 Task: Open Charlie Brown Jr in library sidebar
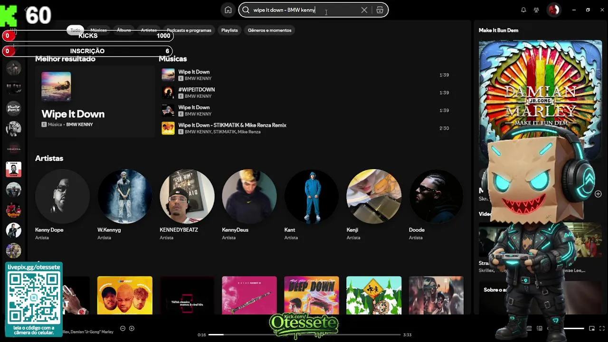13,108
